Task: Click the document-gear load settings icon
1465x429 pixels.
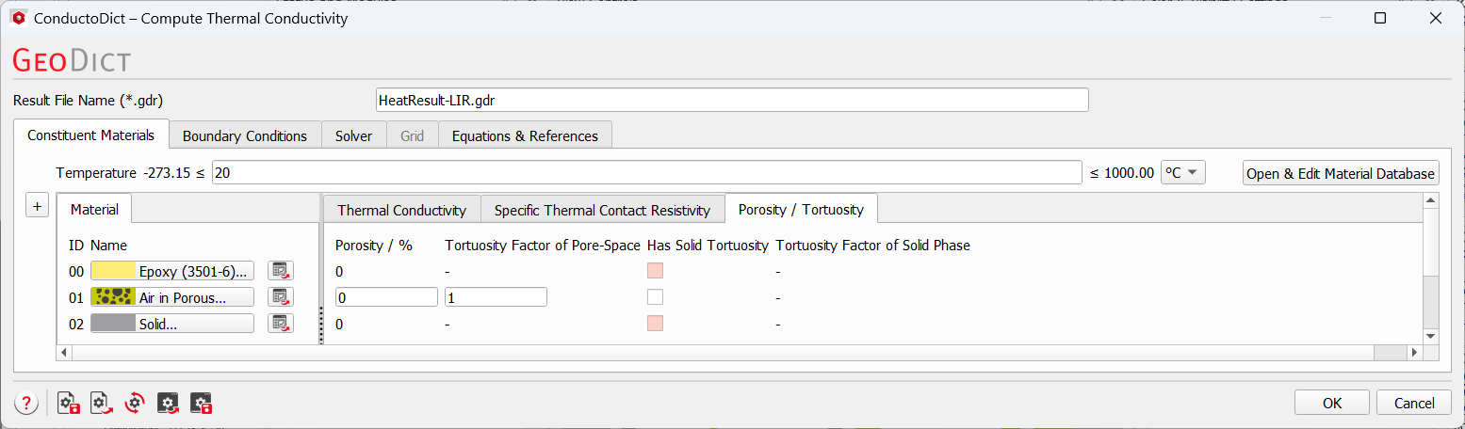Action: 102,404
